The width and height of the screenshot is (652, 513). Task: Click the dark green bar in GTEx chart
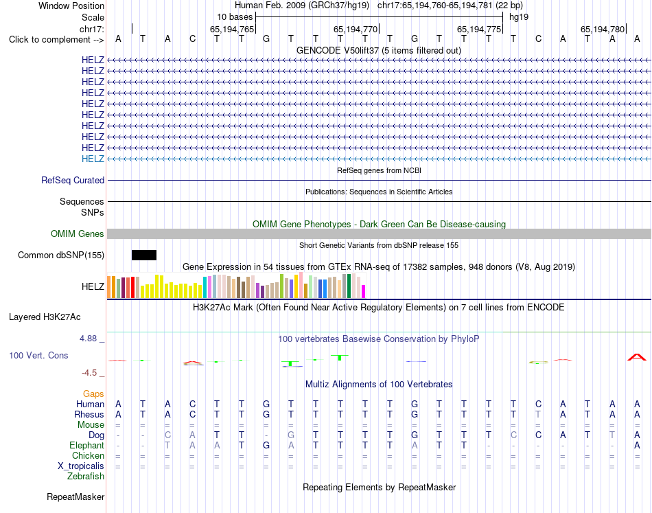coord(349,286)
